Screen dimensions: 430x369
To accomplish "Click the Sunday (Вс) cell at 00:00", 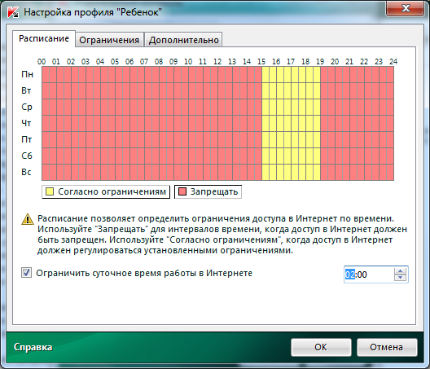I will [46, 173].
